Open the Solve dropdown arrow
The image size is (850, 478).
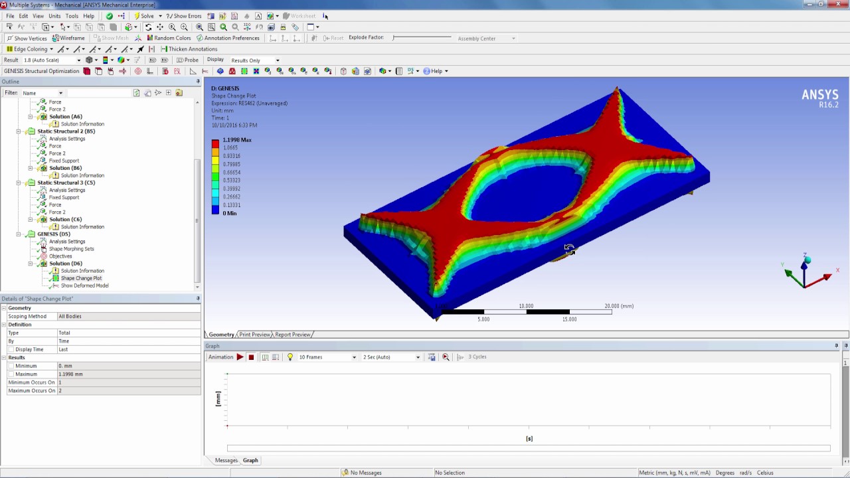click(x=160, y=16)
